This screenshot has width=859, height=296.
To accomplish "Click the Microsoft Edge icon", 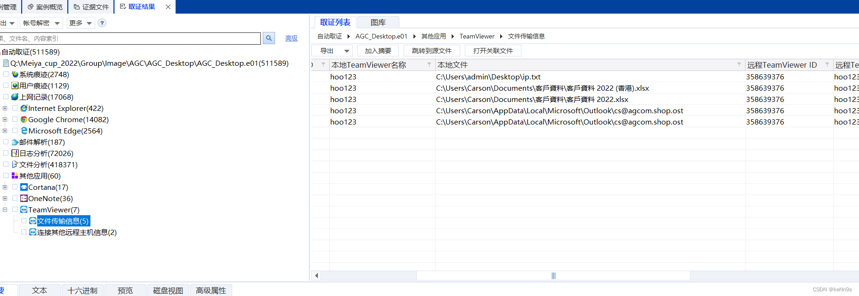I will pyautogui.click(x=24, y=131).
